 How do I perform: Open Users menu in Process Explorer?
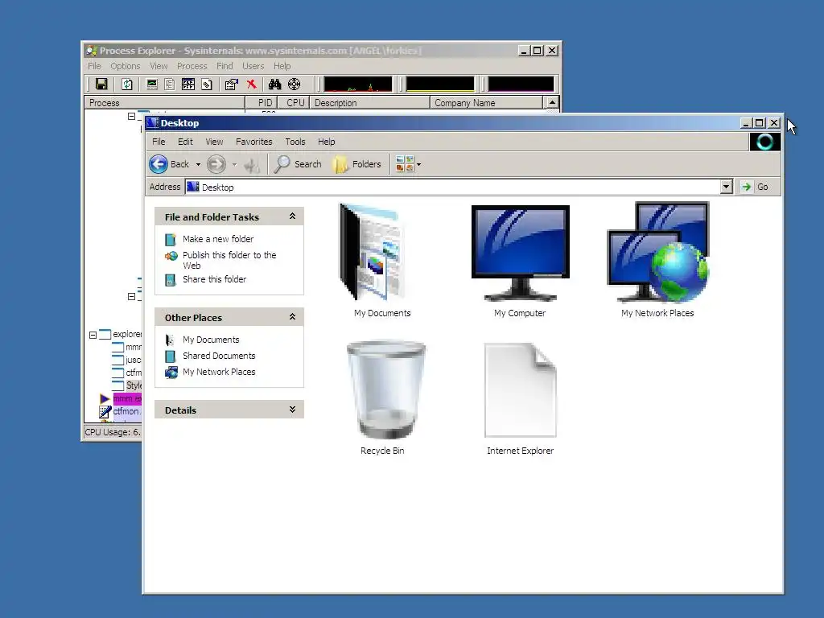(253, 66)
